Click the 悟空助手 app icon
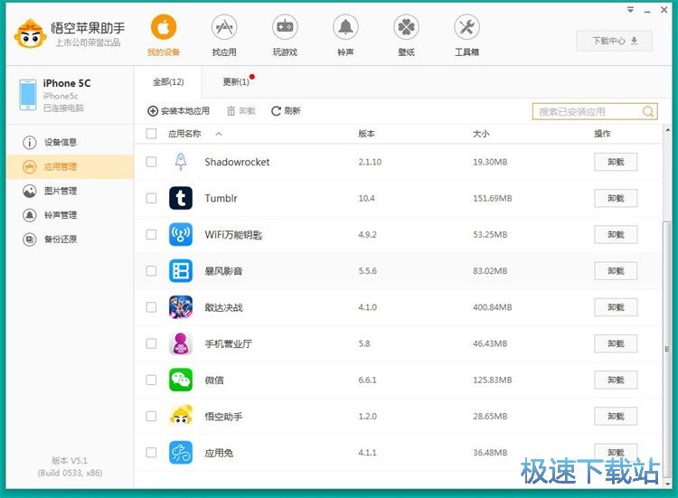 [181, 416]
